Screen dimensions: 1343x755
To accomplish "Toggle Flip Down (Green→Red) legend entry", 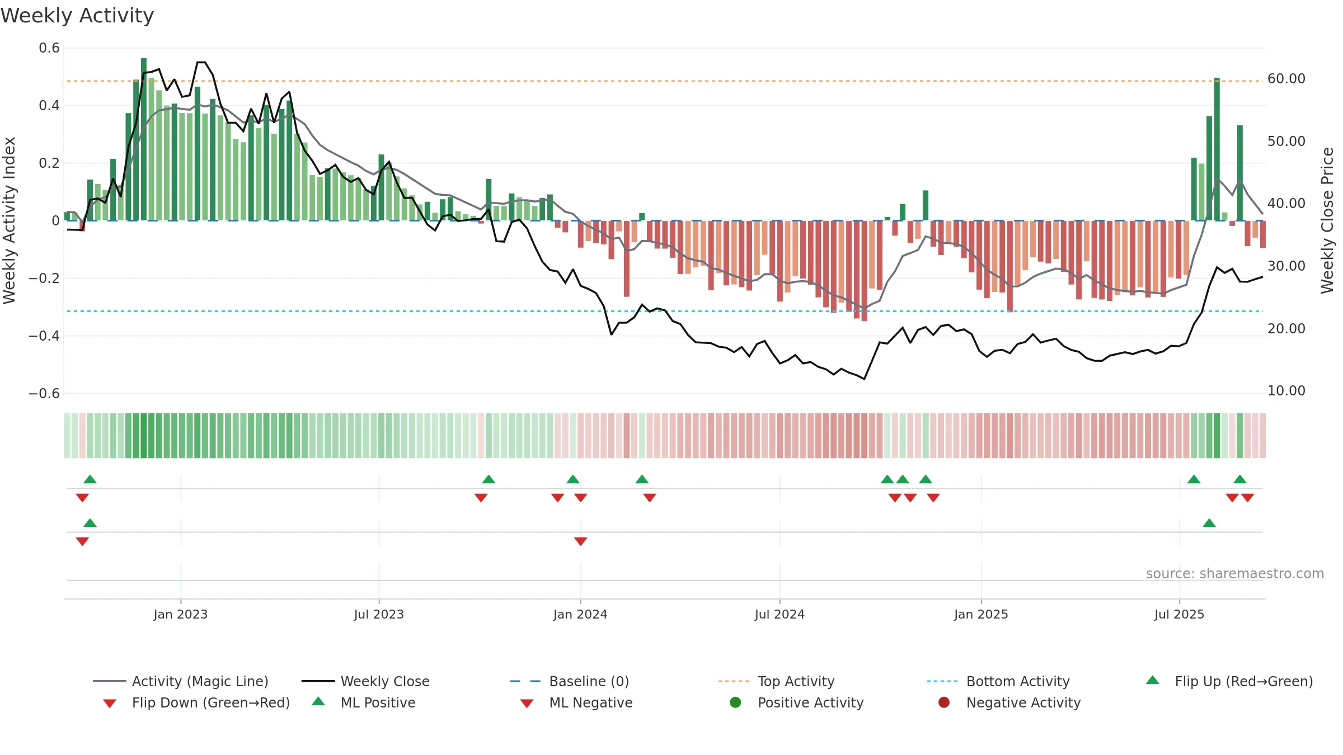I will click(196, 702).
